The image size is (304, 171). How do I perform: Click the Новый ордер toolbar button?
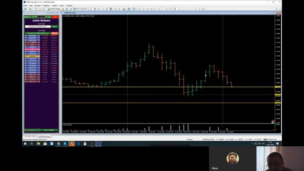coord(54,9)
